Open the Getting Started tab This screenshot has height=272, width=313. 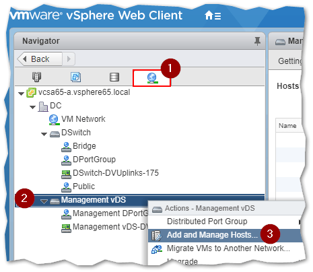[x=290, y=61]
